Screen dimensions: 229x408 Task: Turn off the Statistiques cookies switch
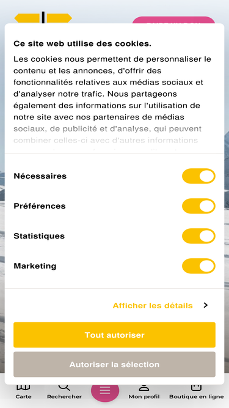click(x=198, y=236)
